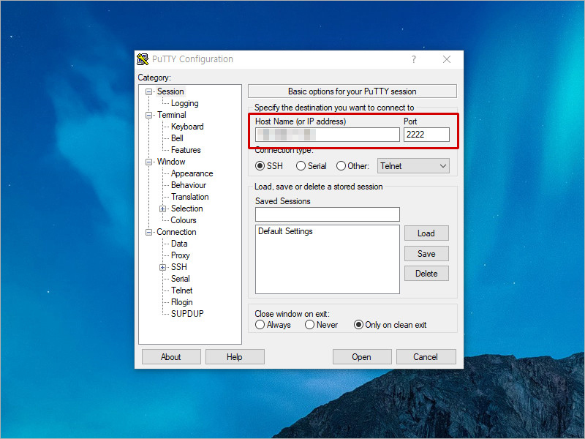The width and height of the screenshot is (585, 439).
Task: Open the Rlogin settings category
Action: pyautogui.click(x=182, y=302)
